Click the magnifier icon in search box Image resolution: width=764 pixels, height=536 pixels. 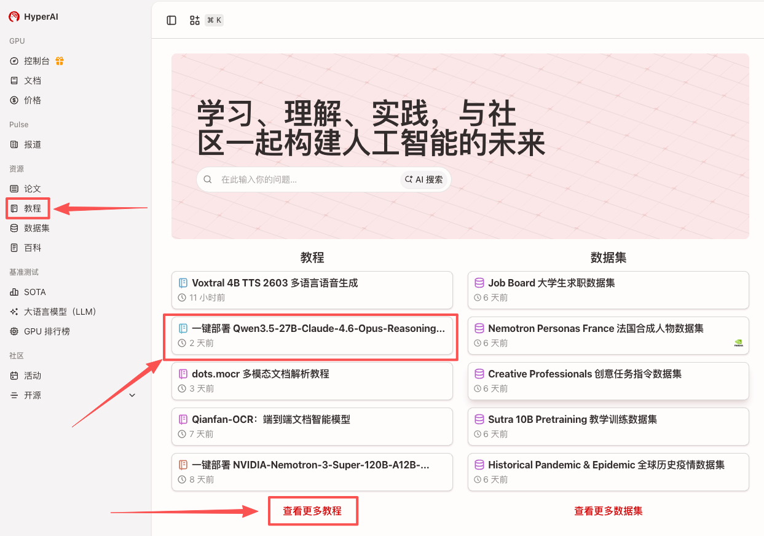[208, 179]
